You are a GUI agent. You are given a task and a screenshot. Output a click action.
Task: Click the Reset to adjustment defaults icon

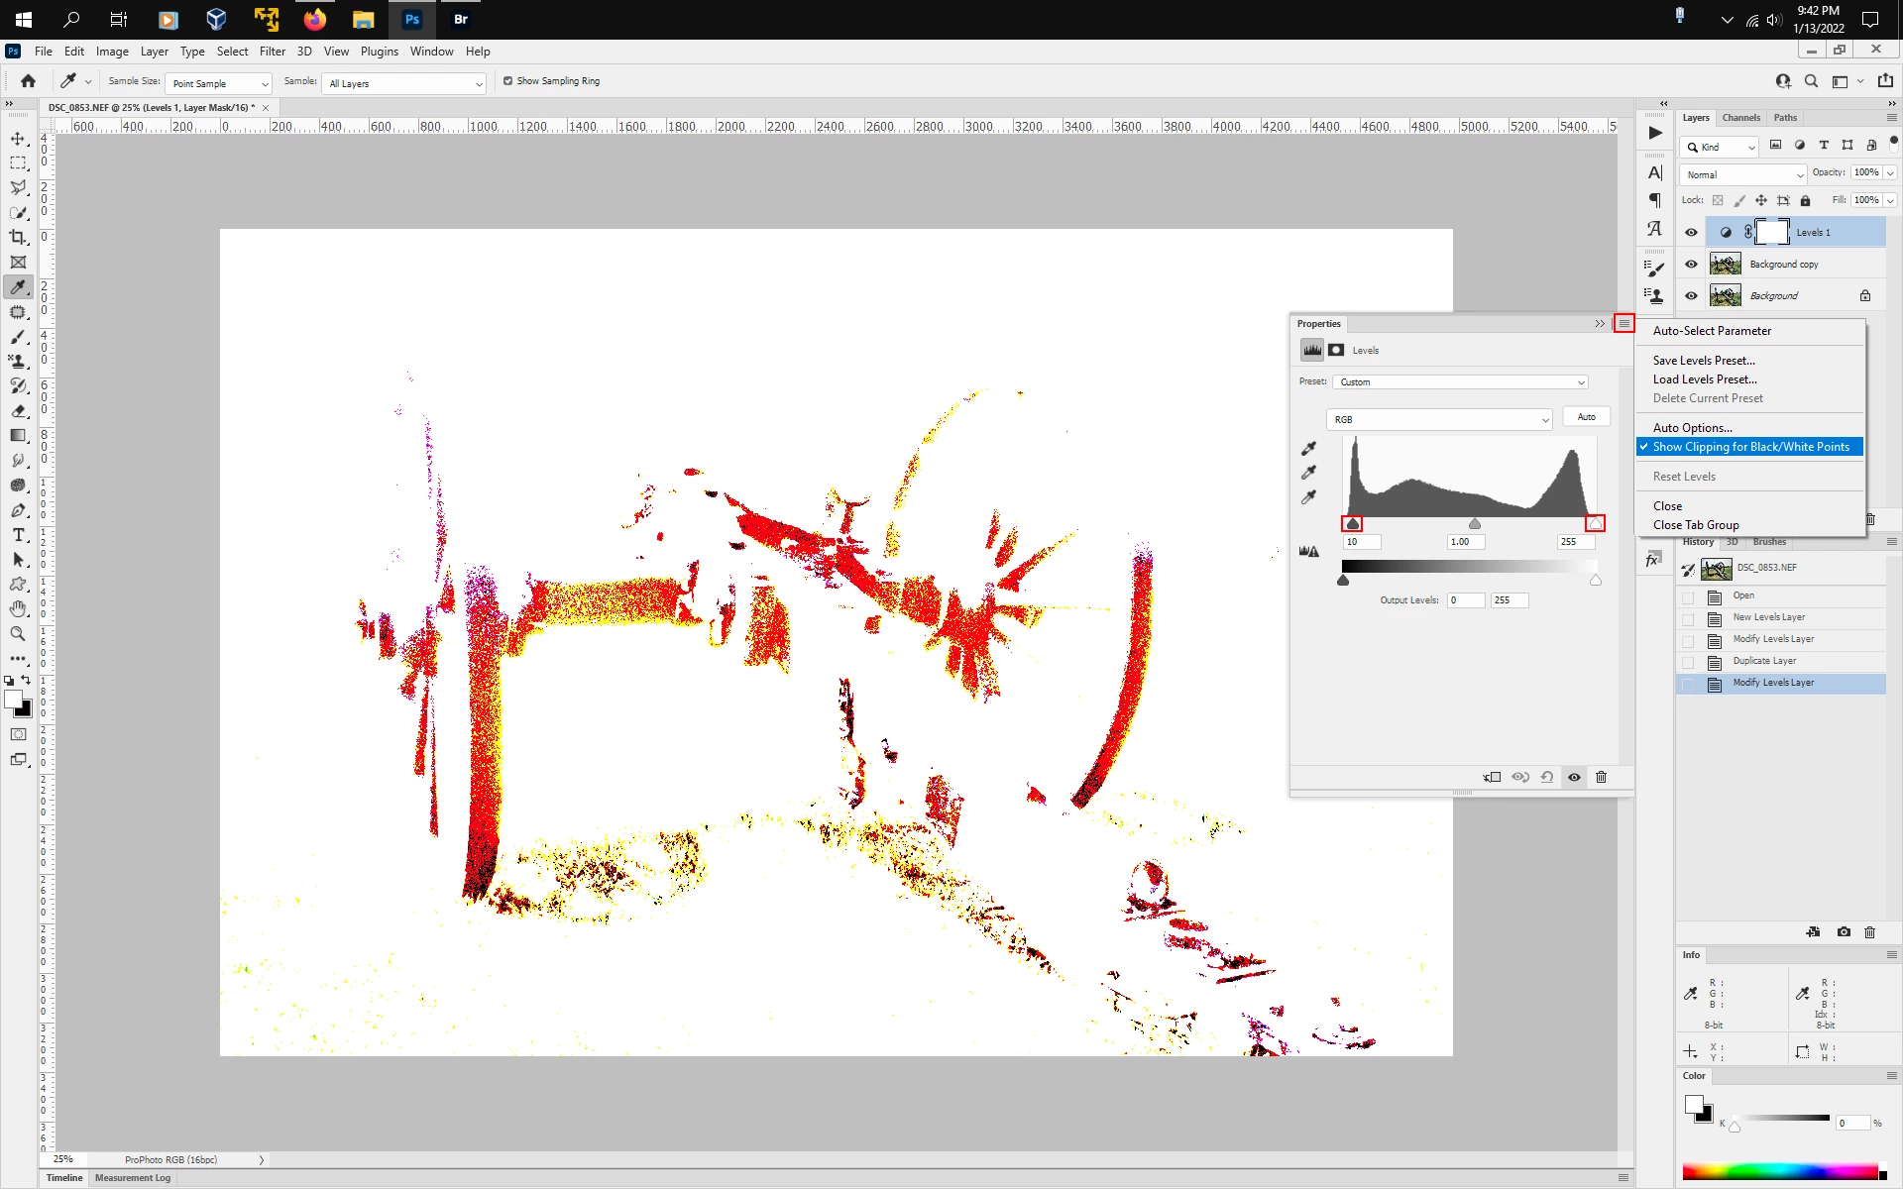tap(1547, 777)
